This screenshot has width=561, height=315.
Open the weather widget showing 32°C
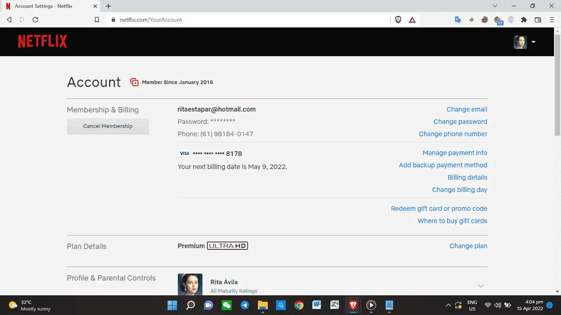[x=30, y=305]
